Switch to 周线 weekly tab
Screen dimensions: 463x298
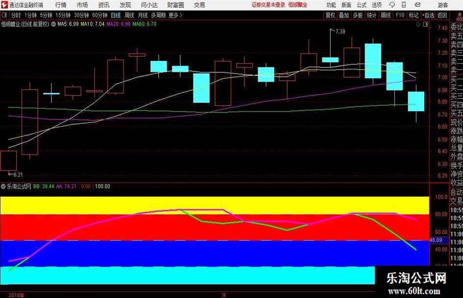[129, 15]
